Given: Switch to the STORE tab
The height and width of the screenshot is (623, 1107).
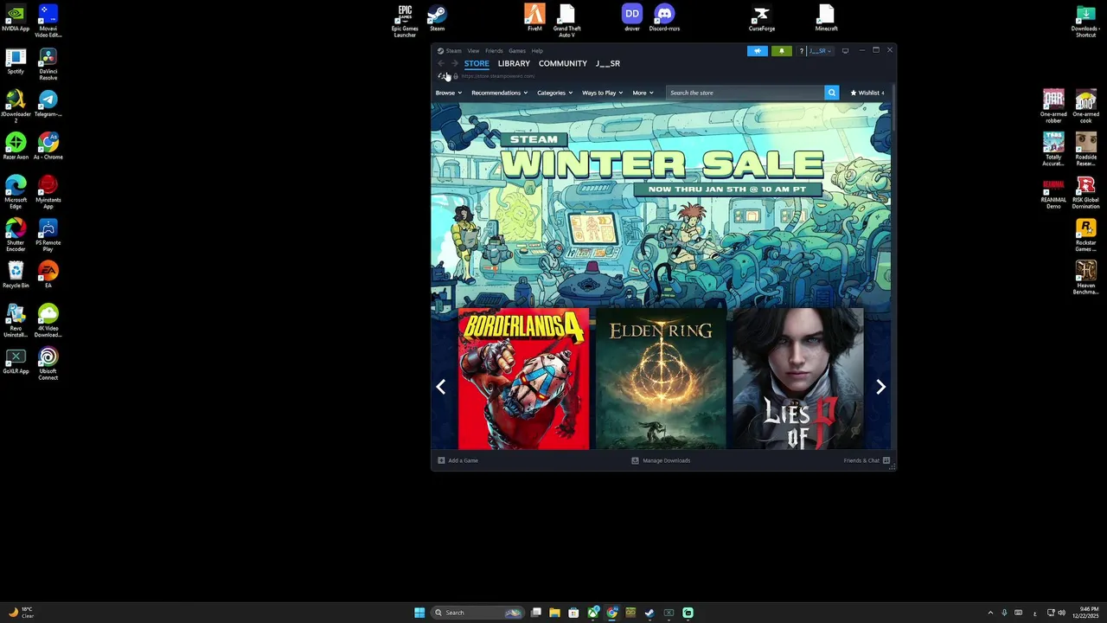Looking at the screenshot, I should pyautogui.click(x=477, y=63).
